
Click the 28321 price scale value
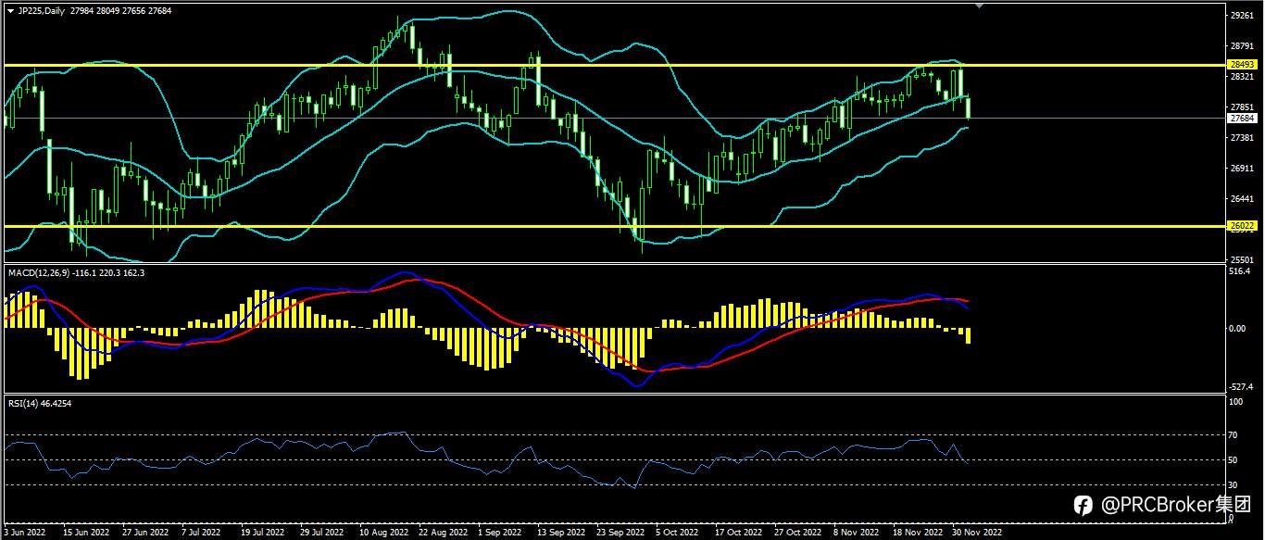(1242, 77)
